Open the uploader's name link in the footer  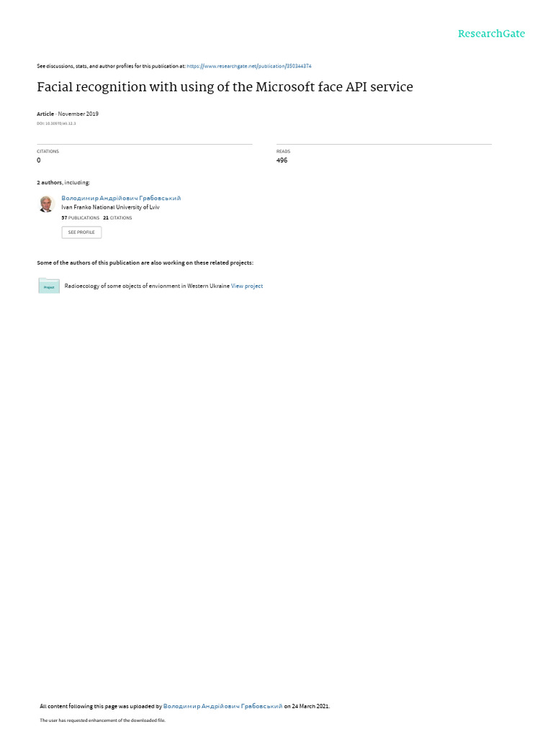click(222, 706)
